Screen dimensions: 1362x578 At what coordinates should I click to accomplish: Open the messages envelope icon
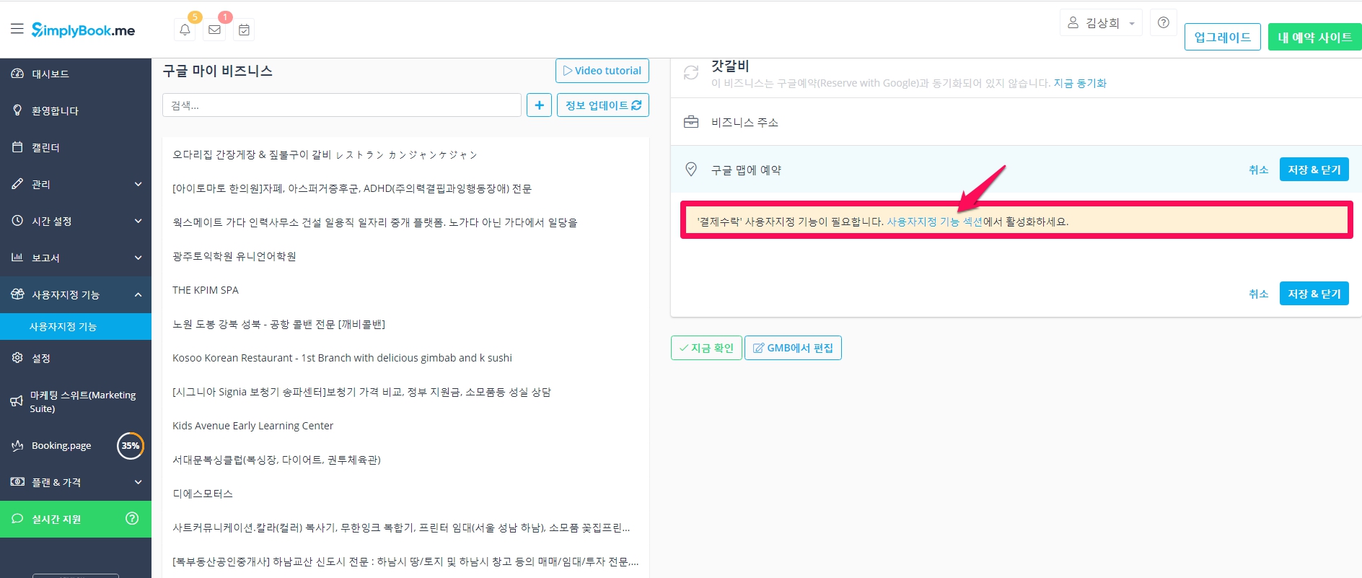click(214, 30)
